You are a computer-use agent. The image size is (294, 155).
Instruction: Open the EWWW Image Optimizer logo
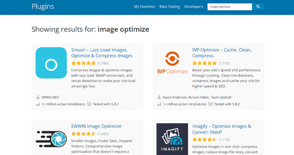click(51, 139)
